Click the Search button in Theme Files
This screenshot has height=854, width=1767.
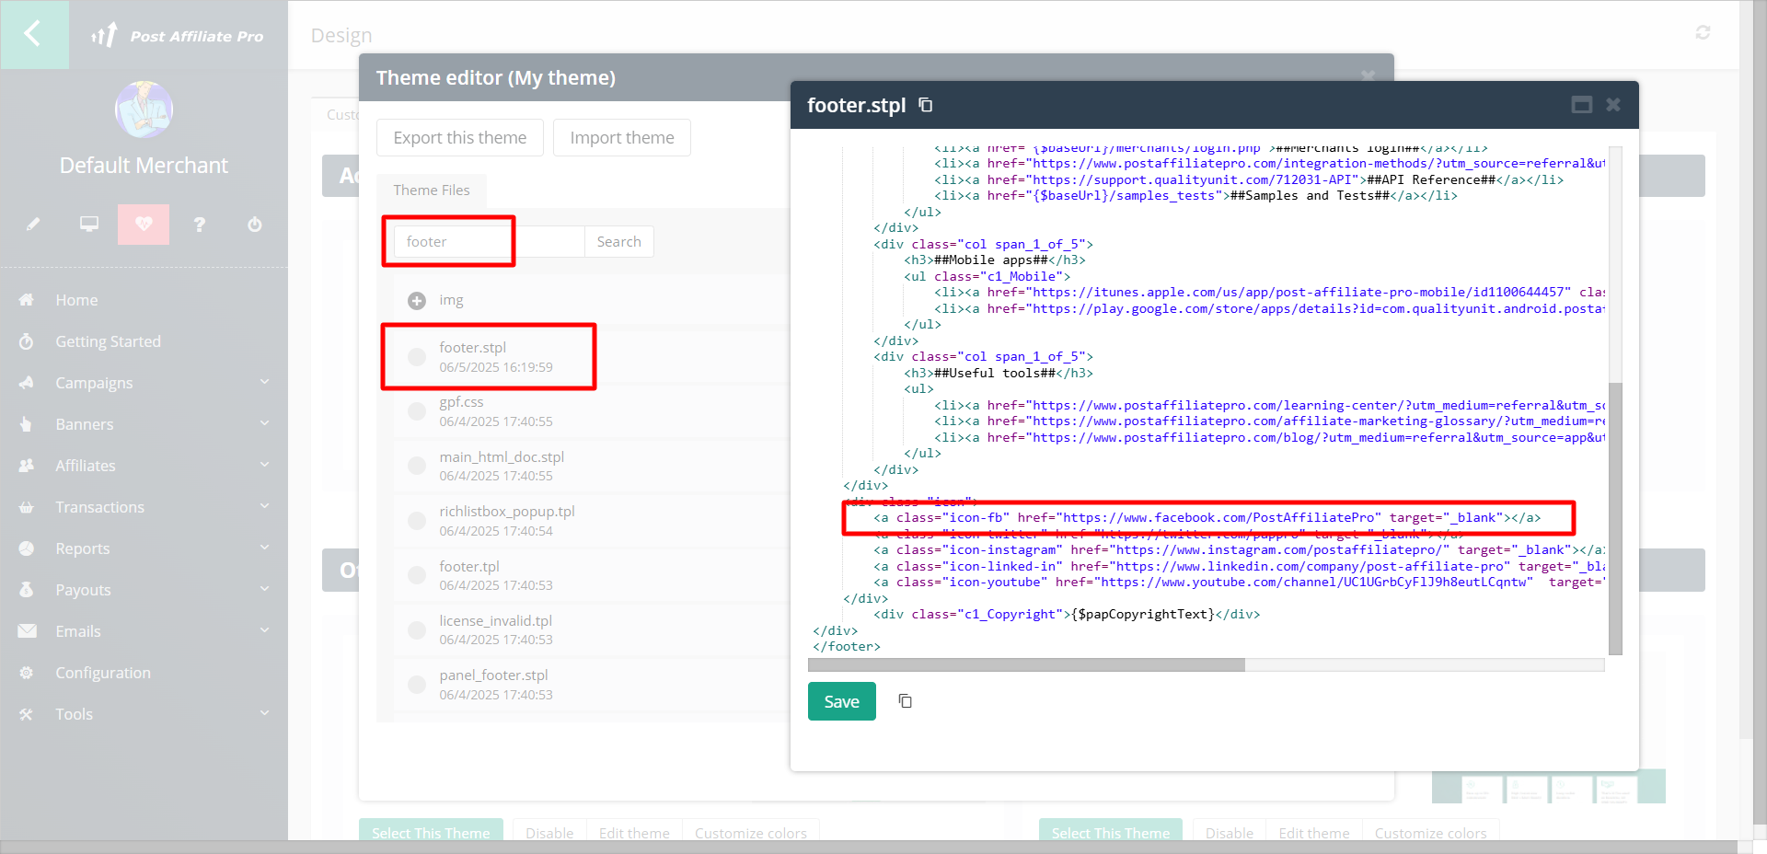[x=619, y=241]
